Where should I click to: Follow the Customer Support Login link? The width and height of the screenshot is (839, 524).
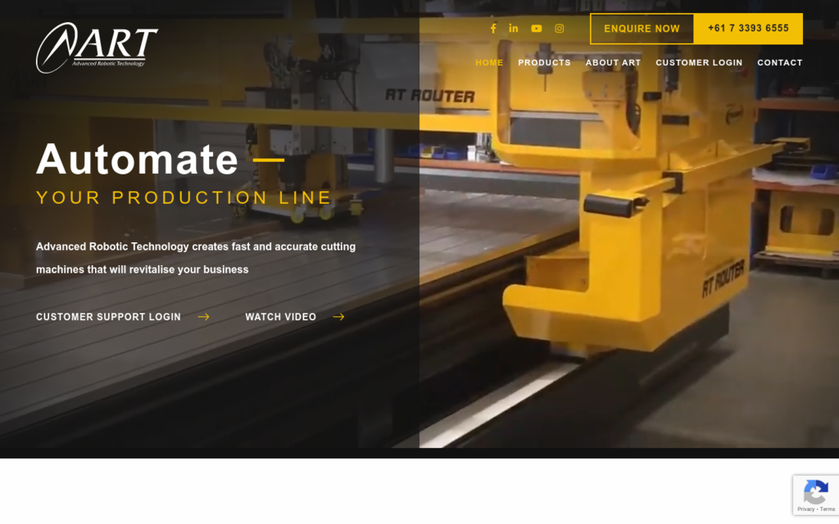108,317
